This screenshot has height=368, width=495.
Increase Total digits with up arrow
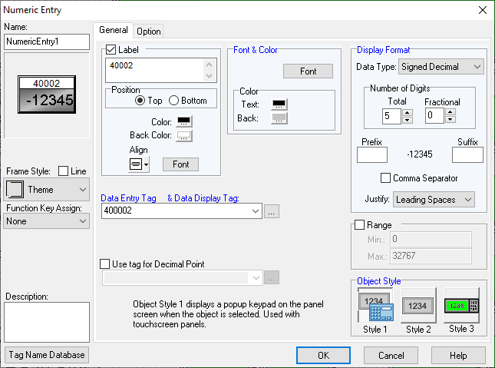408,113
